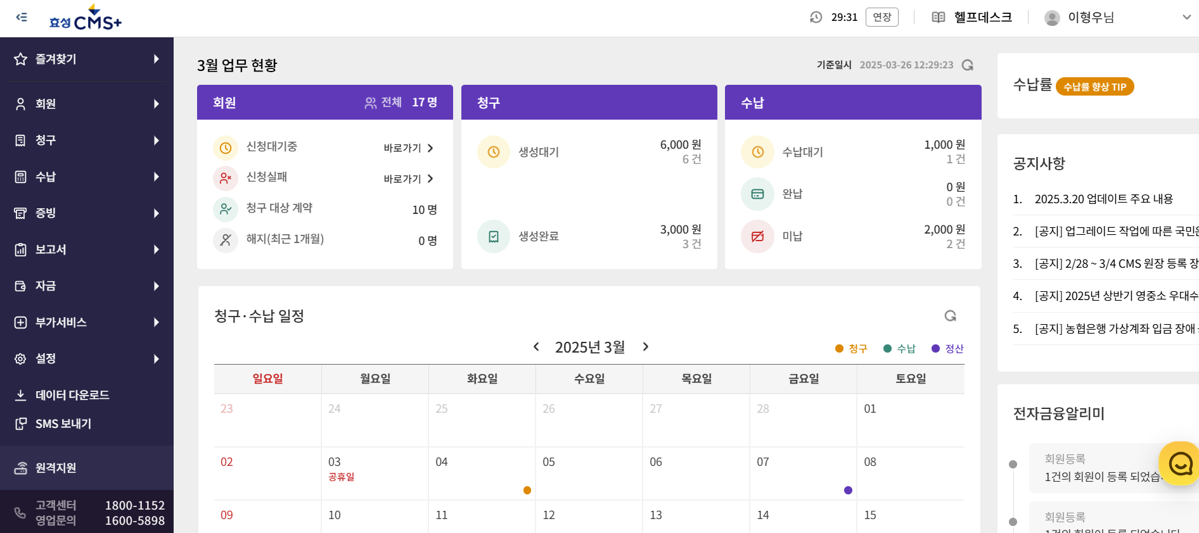Image resolution: width=1199 pixels, height=533 pixels.
Task: Go to 신청대기중 via 바로가기
Action: click(408, 148)
